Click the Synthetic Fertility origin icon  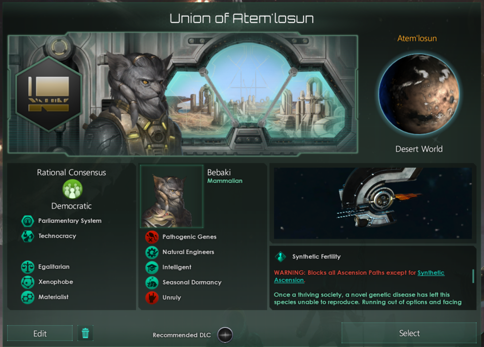pyautogui.click(x=280, y=257)
